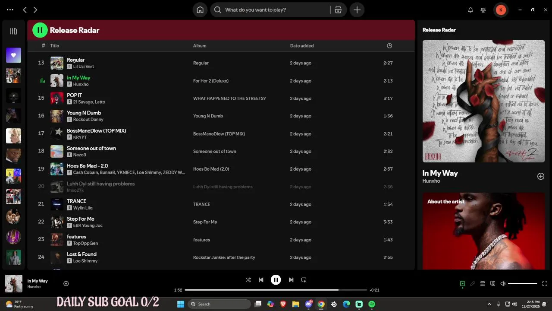The width and height of the screenshot is (552, 311).
Task: Click the TRANCE track cover thumbnail
Action: (x=57, y=204)
